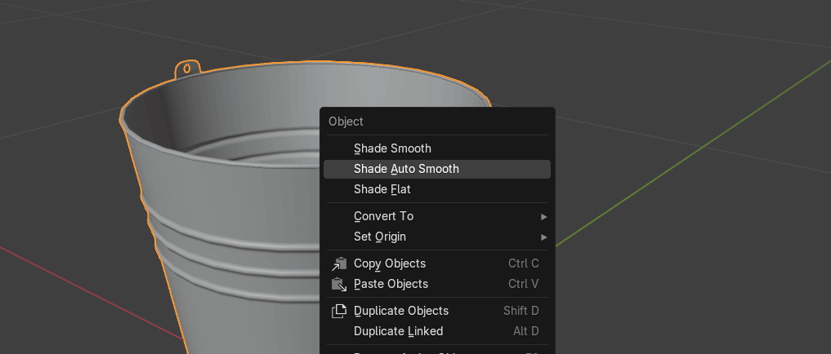Choose Shade Smooth from context menu
831x354 pixels.
point(392,148)
